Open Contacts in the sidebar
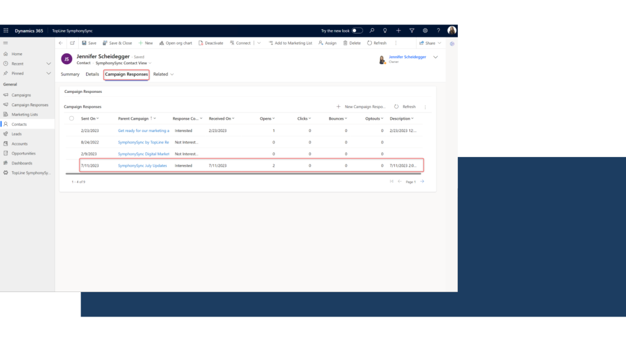Image resolution: width=626 pixels, height=352 pixels. tap(19, 124)
